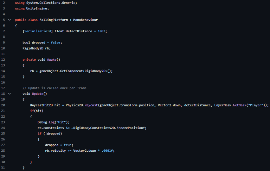This screenshot has height=171, width=270.
Task: Click Vector2.down on line 20
Action: click(169, 105)
